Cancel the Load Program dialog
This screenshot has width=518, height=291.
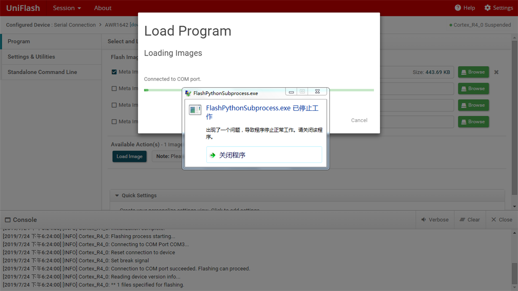pos(359,120)
